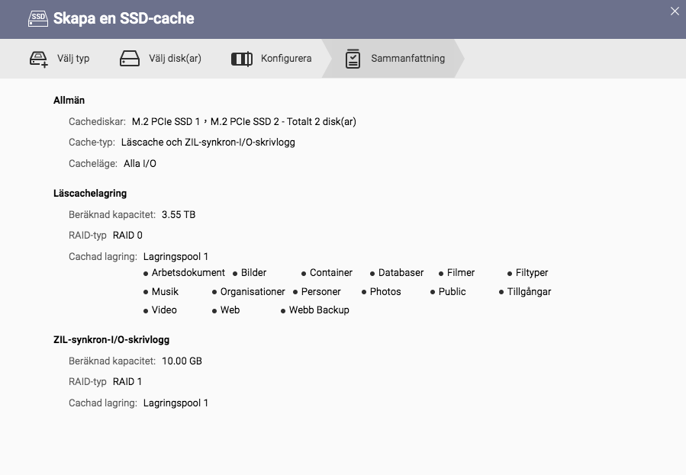Go back to the Välj typ step
Viewport: 686px width, 475px height.
point(73,59)
